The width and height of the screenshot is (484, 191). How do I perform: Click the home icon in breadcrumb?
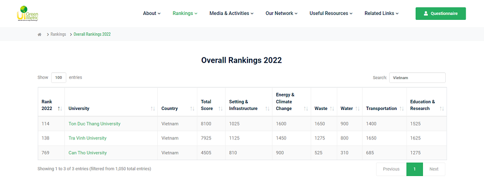point(40,34)
